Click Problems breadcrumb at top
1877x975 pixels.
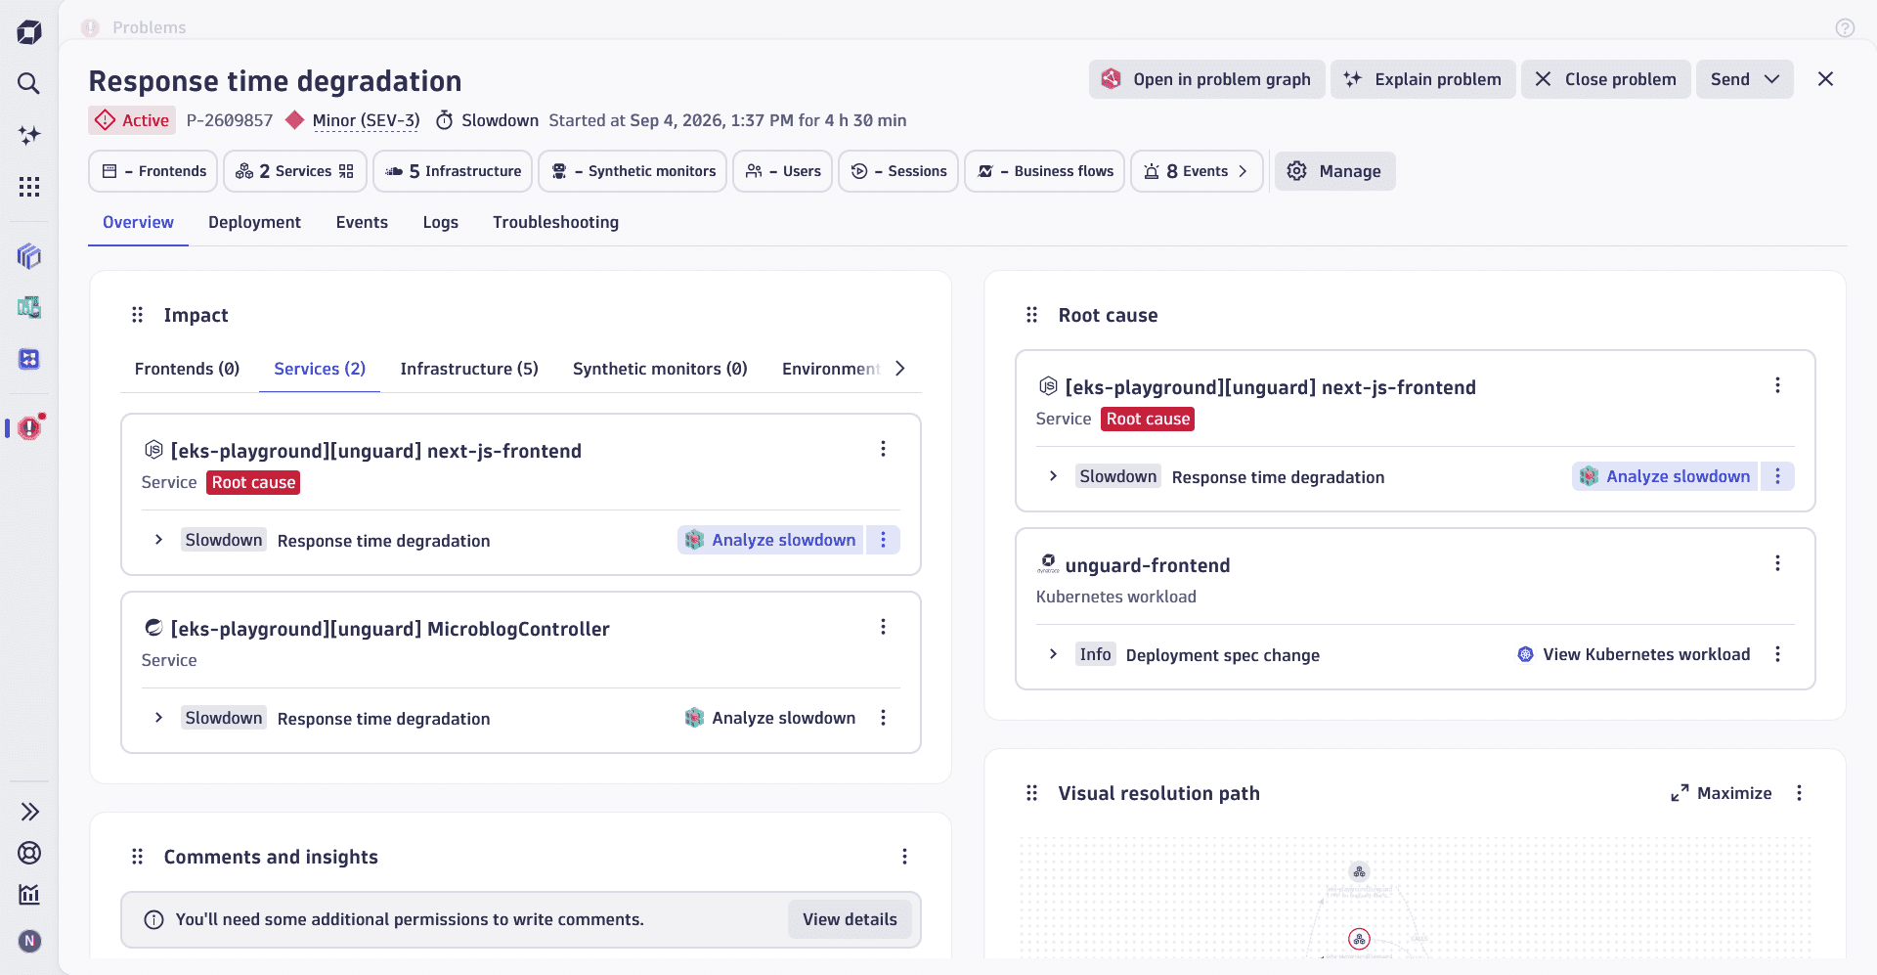(149, 27)
